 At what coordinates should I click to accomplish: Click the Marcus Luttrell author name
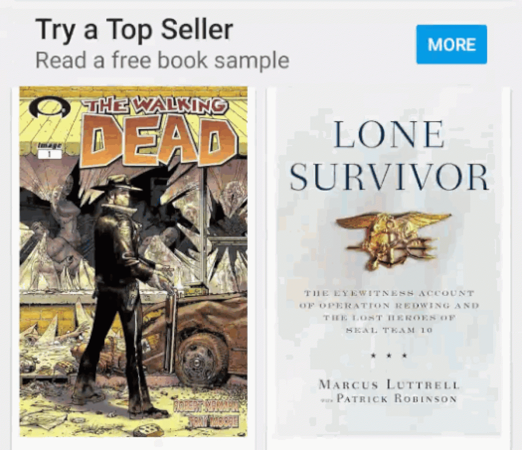389,384
